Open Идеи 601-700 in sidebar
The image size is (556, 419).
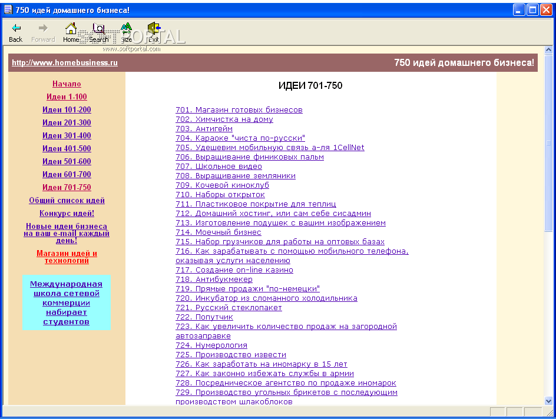click(67, 175)
